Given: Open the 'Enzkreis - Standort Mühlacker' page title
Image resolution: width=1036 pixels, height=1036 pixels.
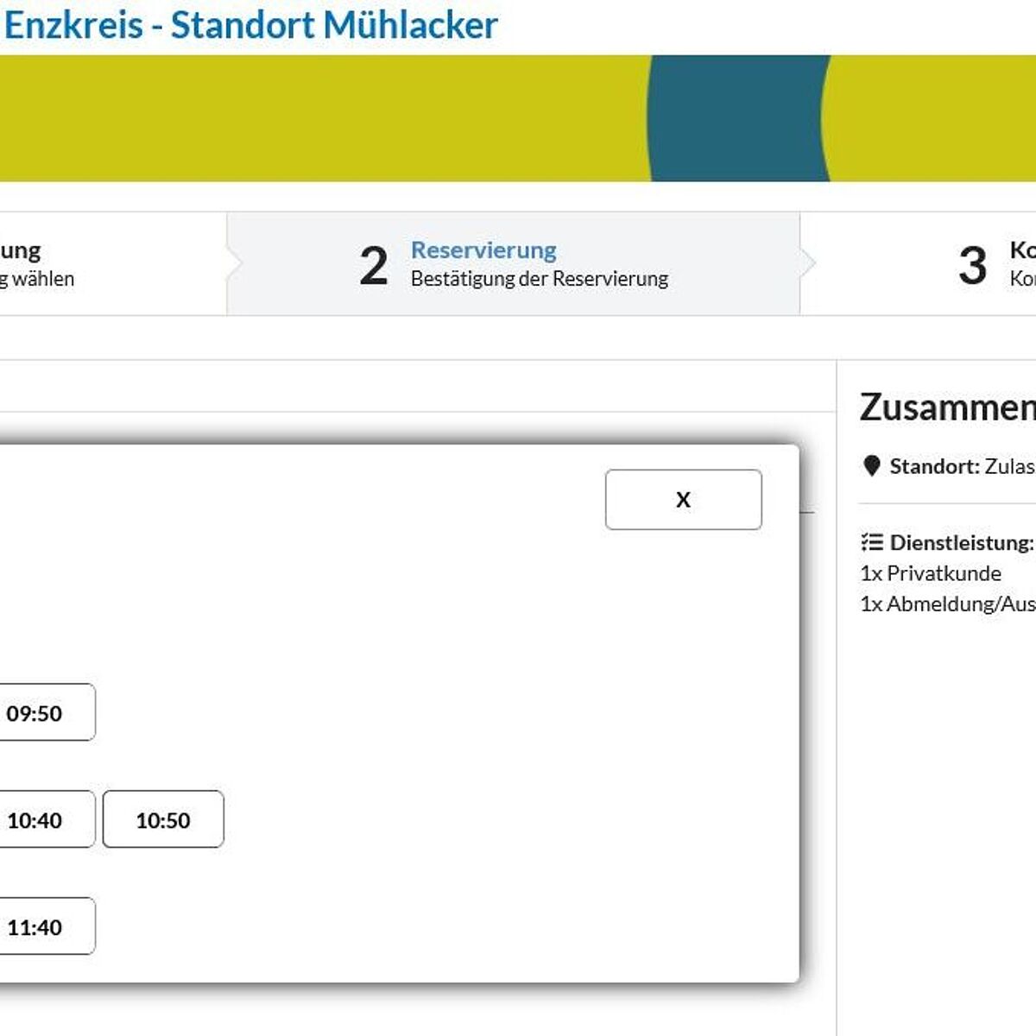Looking at the screenshot, I should (x=250, y=24).
